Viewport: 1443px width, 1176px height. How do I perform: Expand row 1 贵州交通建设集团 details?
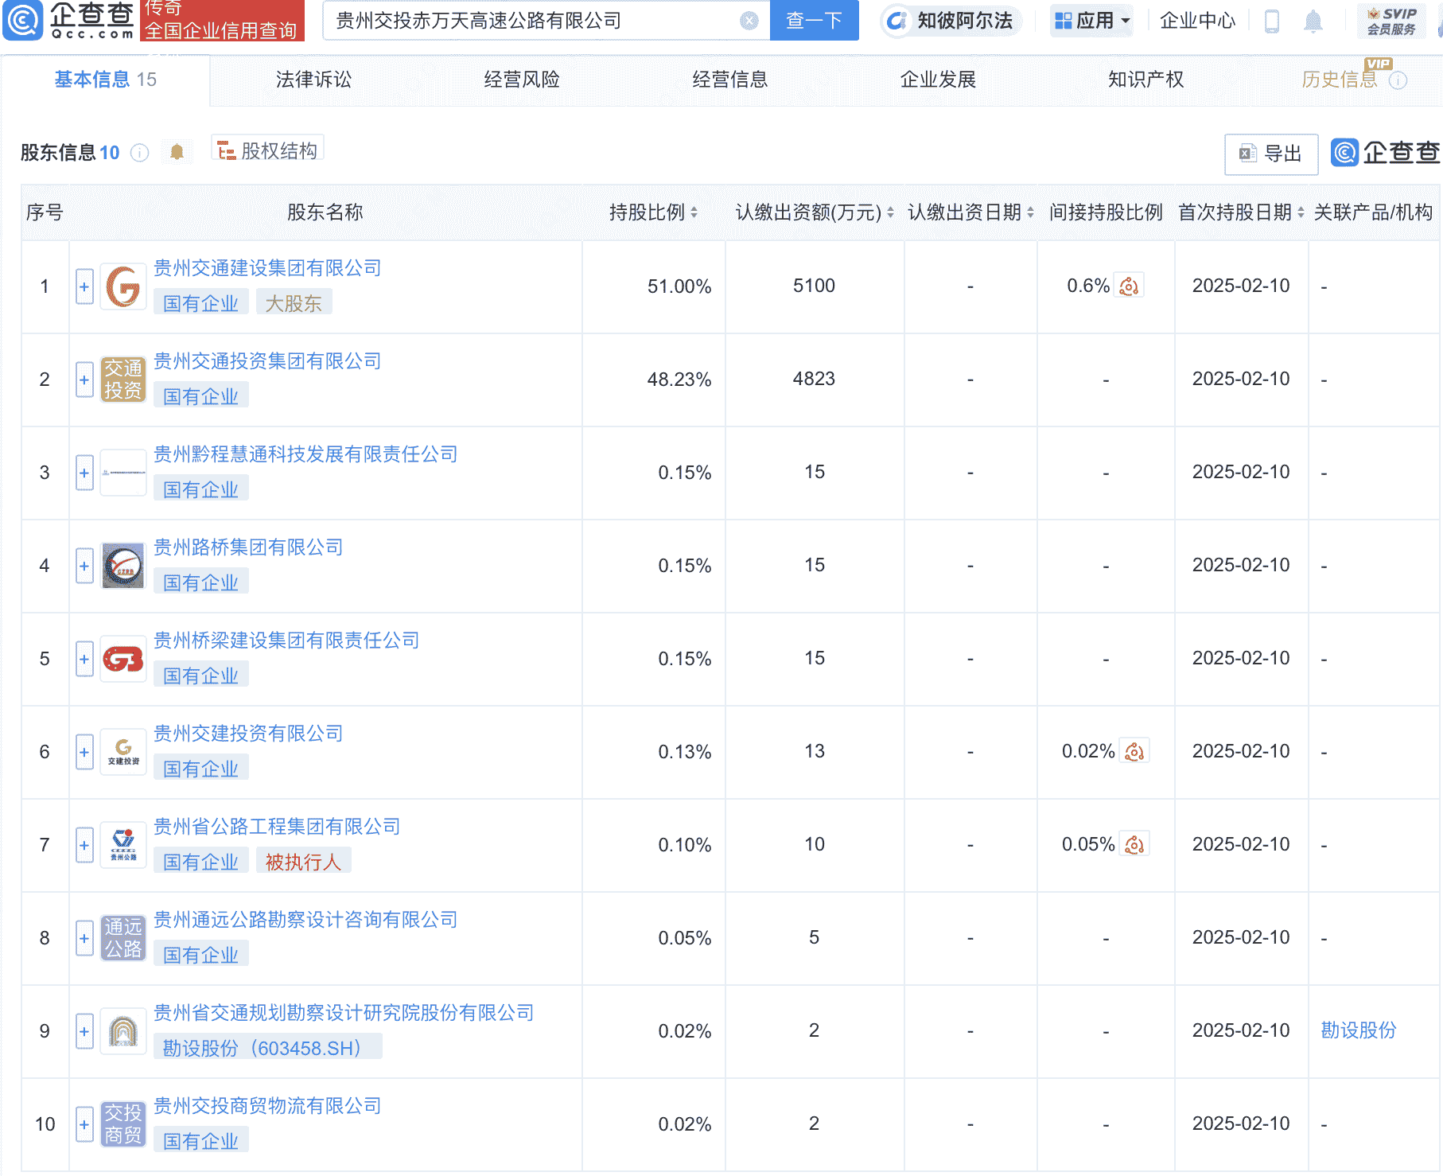click(84, 286)
